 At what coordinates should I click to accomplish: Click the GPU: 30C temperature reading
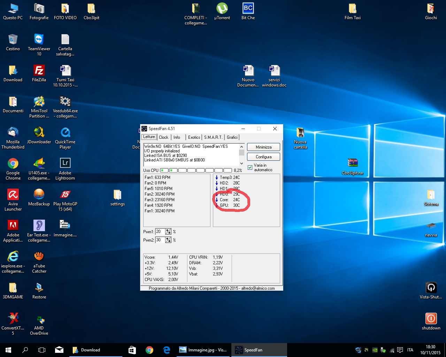coord(230,205)
